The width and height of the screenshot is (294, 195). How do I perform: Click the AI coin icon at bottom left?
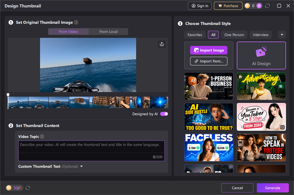point(9,188)
